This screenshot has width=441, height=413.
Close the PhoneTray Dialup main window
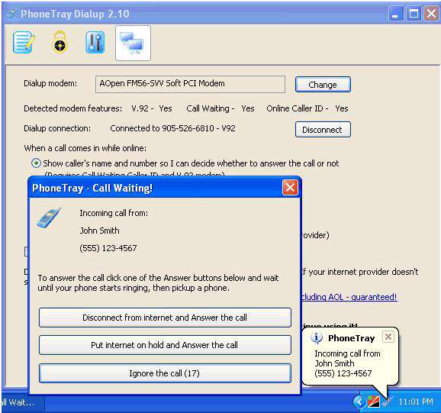click(431, 14)
